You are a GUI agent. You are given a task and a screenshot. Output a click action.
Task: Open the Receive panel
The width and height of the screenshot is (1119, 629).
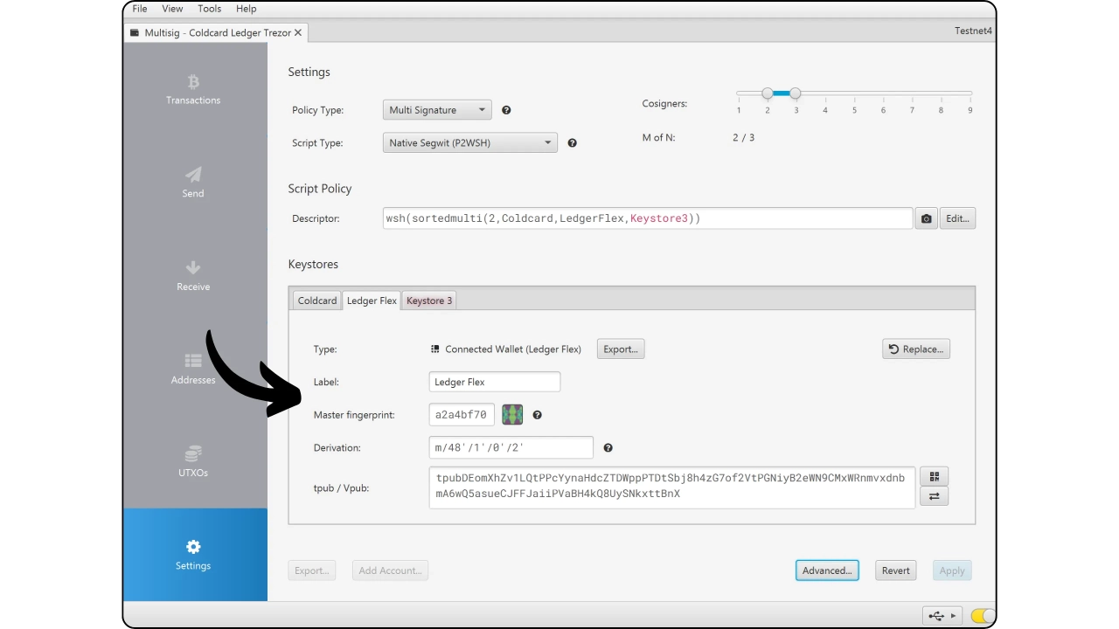pos(193,276)
